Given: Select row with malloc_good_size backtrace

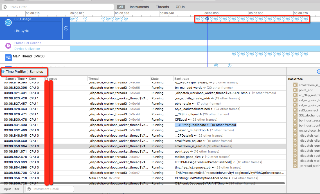Looking at the screenshot, I should click(143, 157).
